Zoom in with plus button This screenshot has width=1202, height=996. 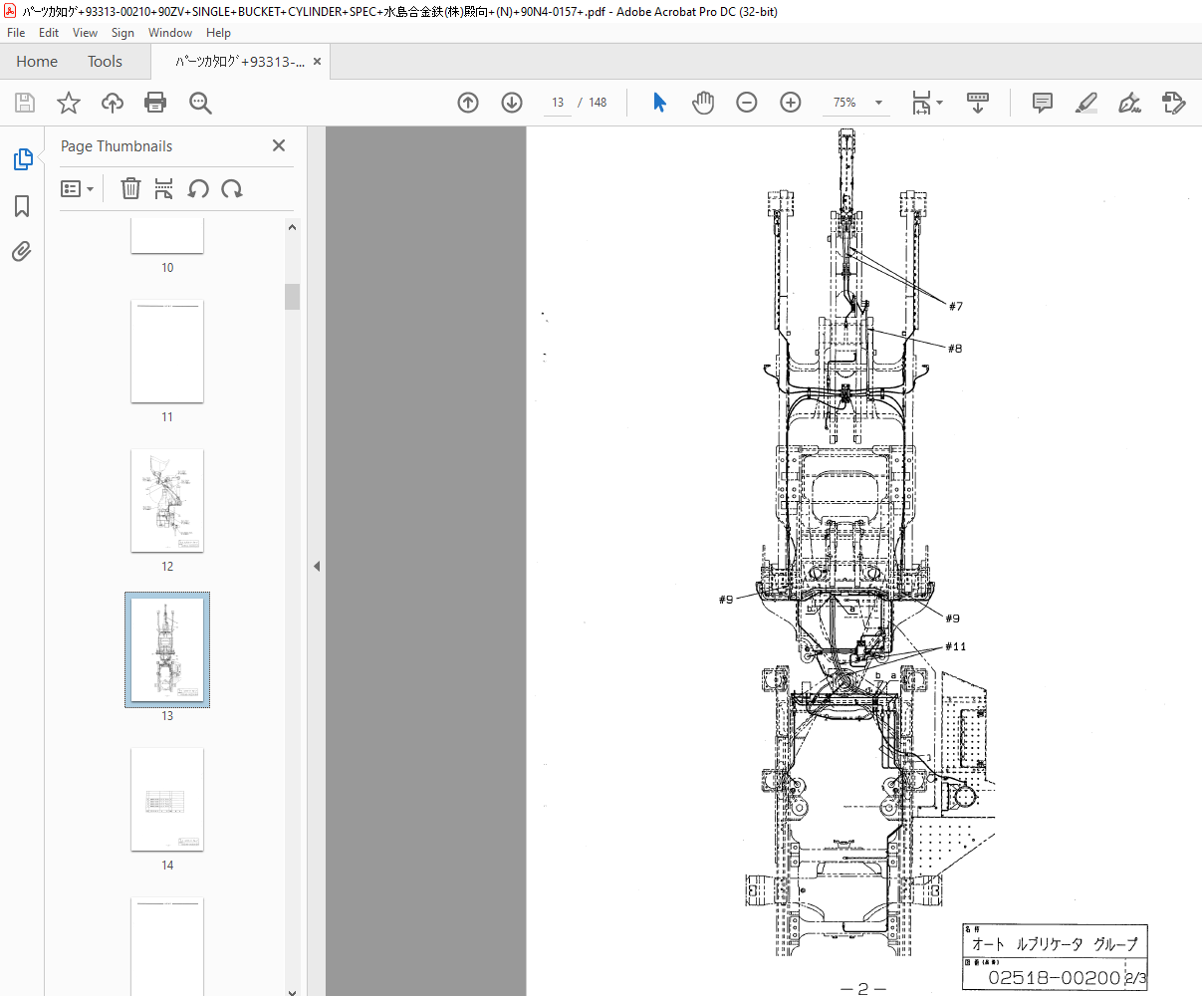click(x=791, y=103)
